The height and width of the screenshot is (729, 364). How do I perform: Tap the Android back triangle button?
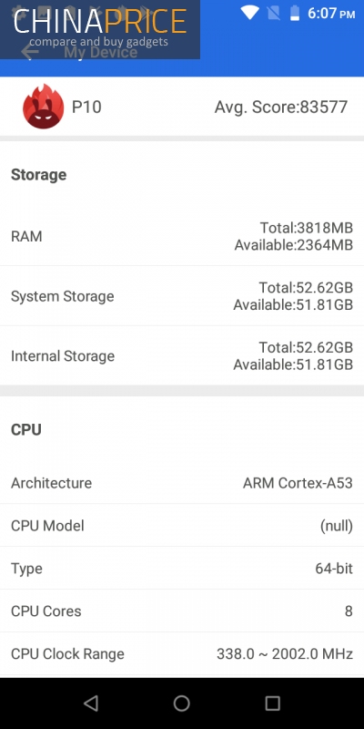click(x=90, y=703)
